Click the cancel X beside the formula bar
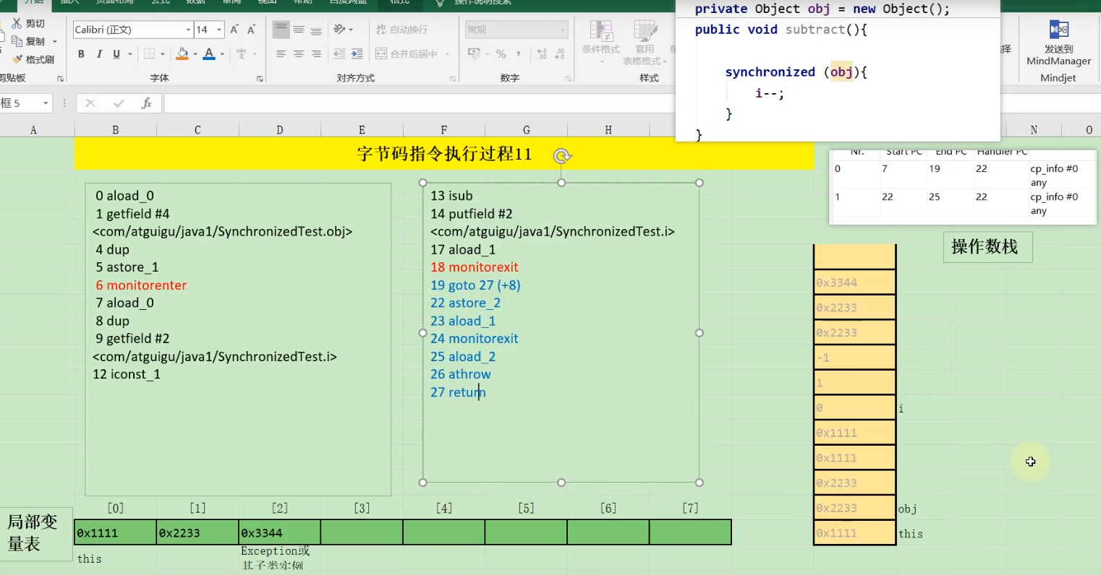 pos(90,103)
